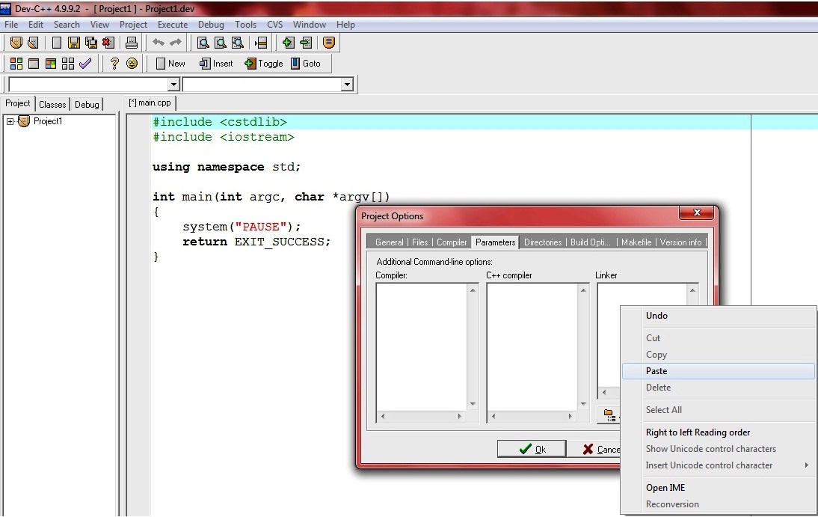
Task: Click the yellow question mark help icon
Action: (114, 64)
